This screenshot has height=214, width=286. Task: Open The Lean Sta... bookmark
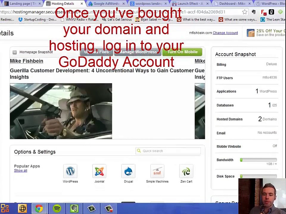273,20
